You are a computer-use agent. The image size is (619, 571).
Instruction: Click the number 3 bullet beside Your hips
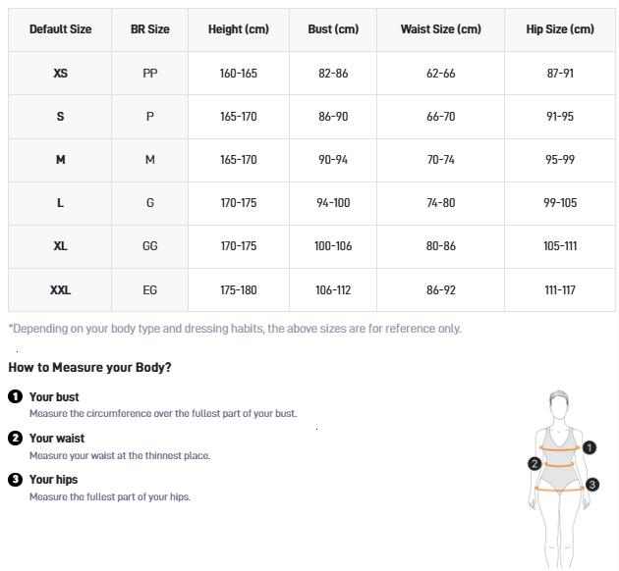[15, 479]
